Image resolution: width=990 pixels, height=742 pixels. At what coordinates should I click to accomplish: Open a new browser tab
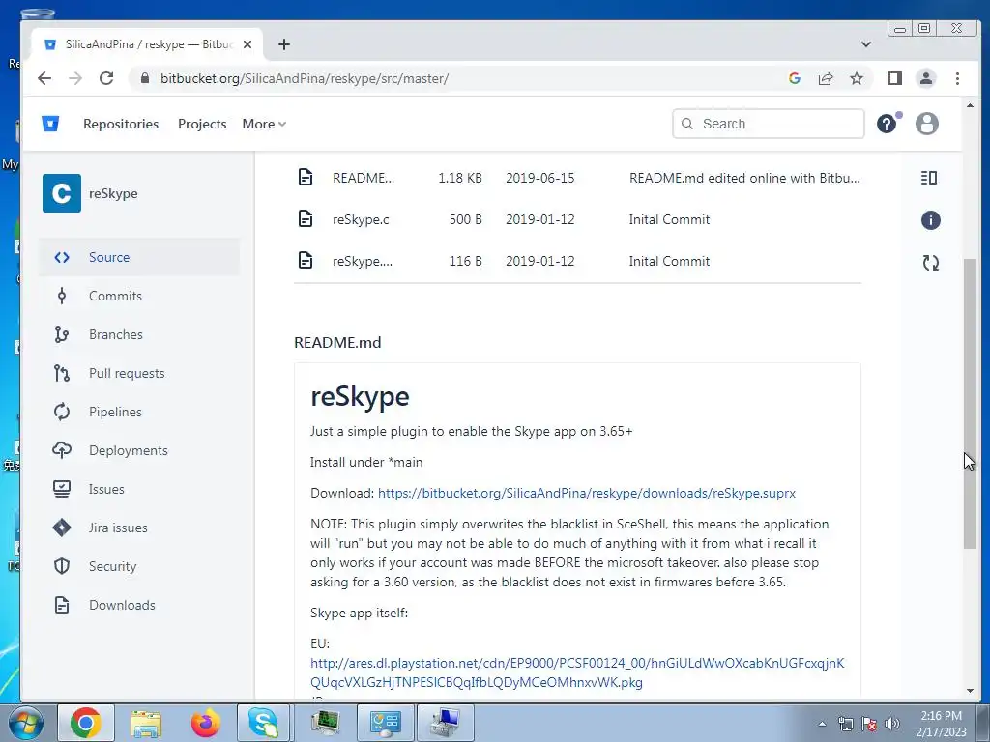click(284, 44)
